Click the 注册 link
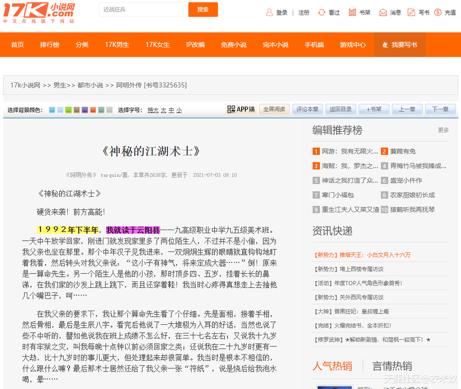This screenshot has height=389, width=461. click(304, 13)
